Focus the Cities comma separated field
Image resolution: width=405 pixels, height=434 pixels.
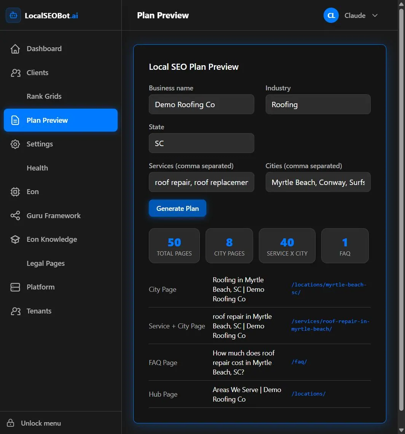318,182
